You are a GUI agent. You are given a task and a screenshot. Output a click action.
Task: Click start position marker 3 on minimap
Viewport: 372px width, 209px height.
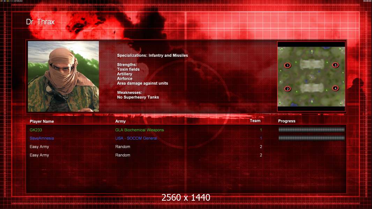tap(335, 65)
